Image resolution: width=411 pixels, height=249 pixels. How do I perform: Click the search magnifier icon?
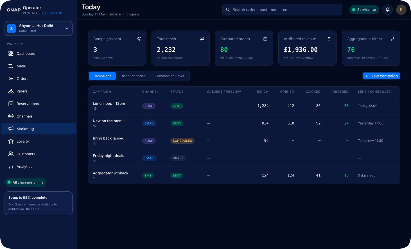coord(228,10)
